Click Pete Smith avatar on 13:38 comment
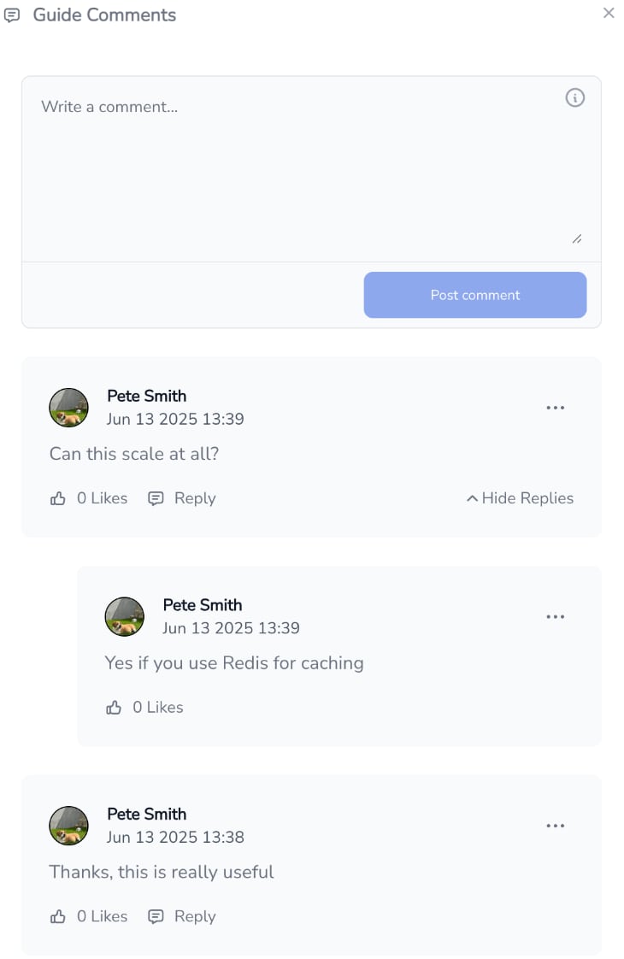The image size is (624, 959). [x=68, y=827]
